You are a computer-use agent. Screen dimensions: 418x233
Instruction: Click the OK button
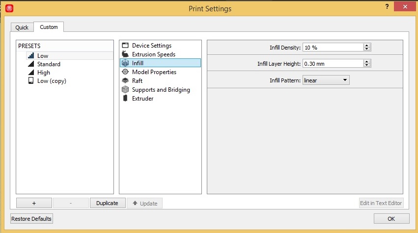[x=391, y=219]
